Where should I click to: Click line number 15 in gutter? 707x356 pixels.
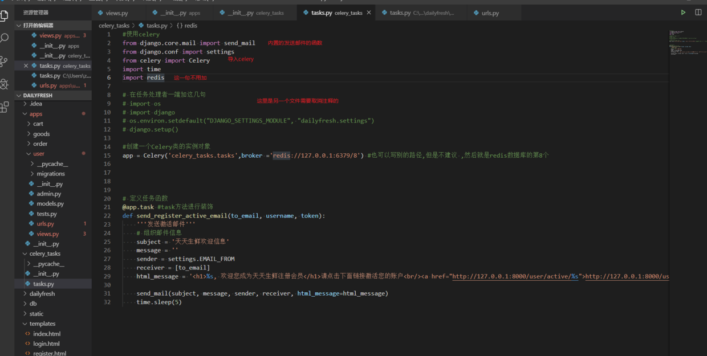[x=107, y=156]
